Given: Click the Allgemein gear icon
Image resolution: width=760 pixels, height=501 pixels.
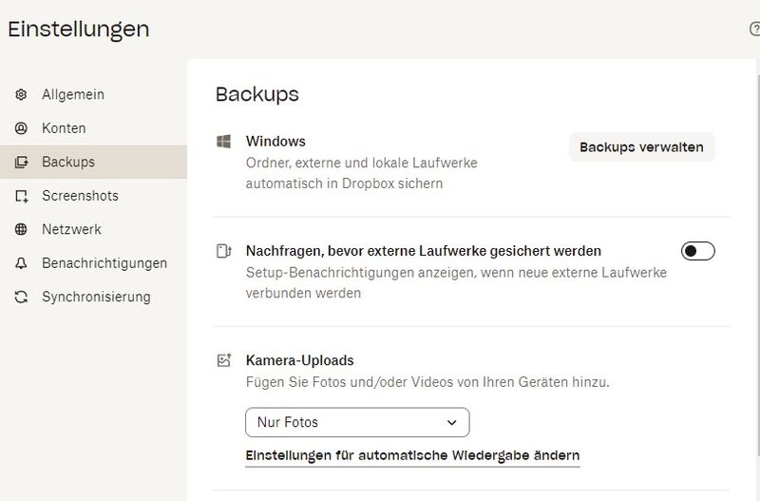Looking at the screenshot, I should point(21,95).
